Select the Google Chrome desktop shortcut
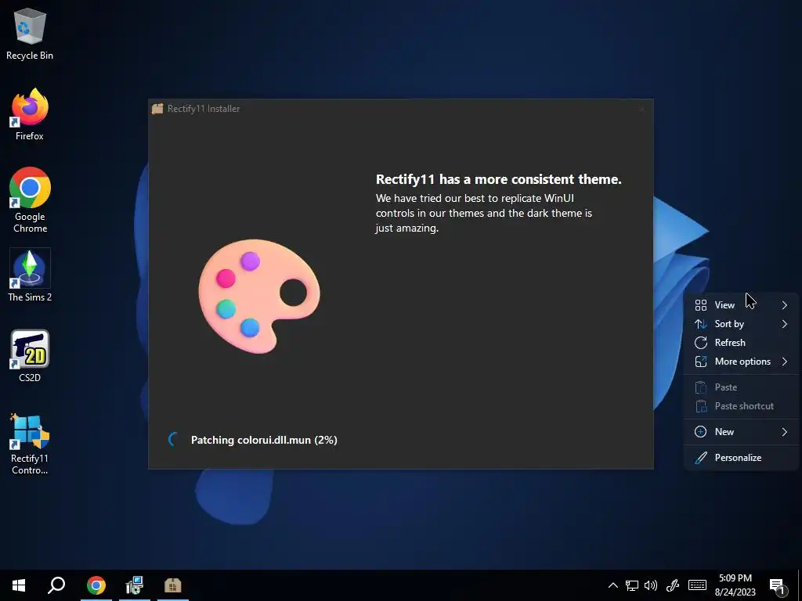The image size is (802, 601). pos(30,200)
